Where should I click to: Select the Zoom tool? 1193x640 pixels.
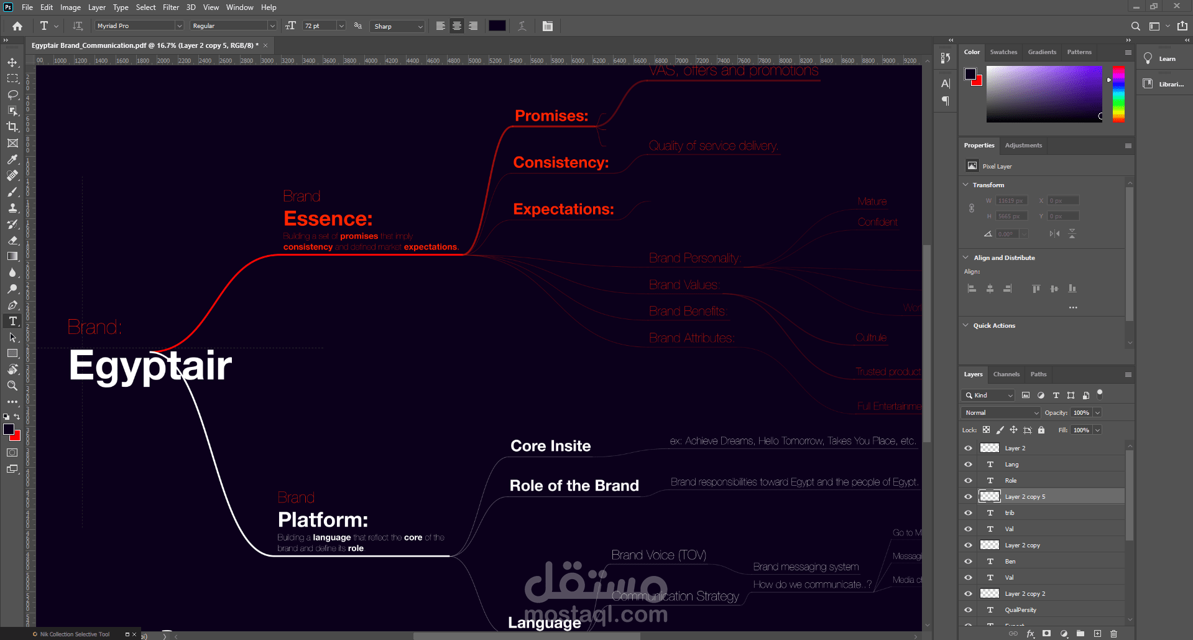click(12, 386)
